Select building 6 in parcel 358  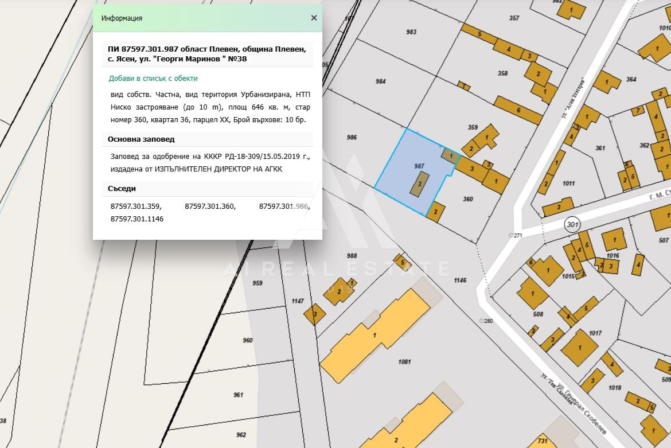click(x=518, y=110)
